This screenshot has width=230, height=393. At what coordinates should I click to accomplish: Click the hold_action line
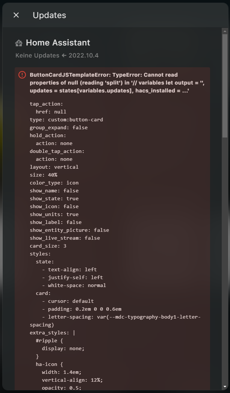click(48, 135)
